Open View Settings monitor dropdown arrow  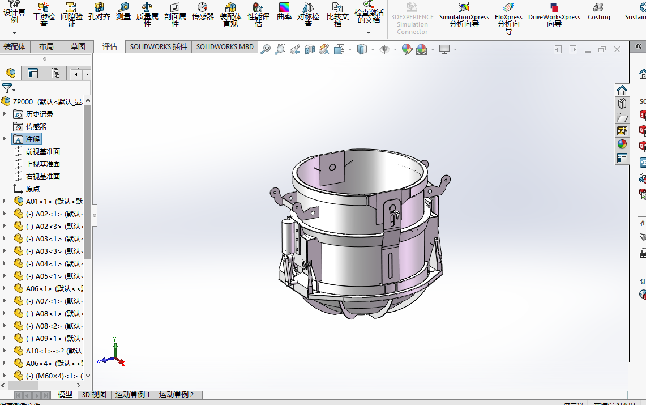coord(455,49)
